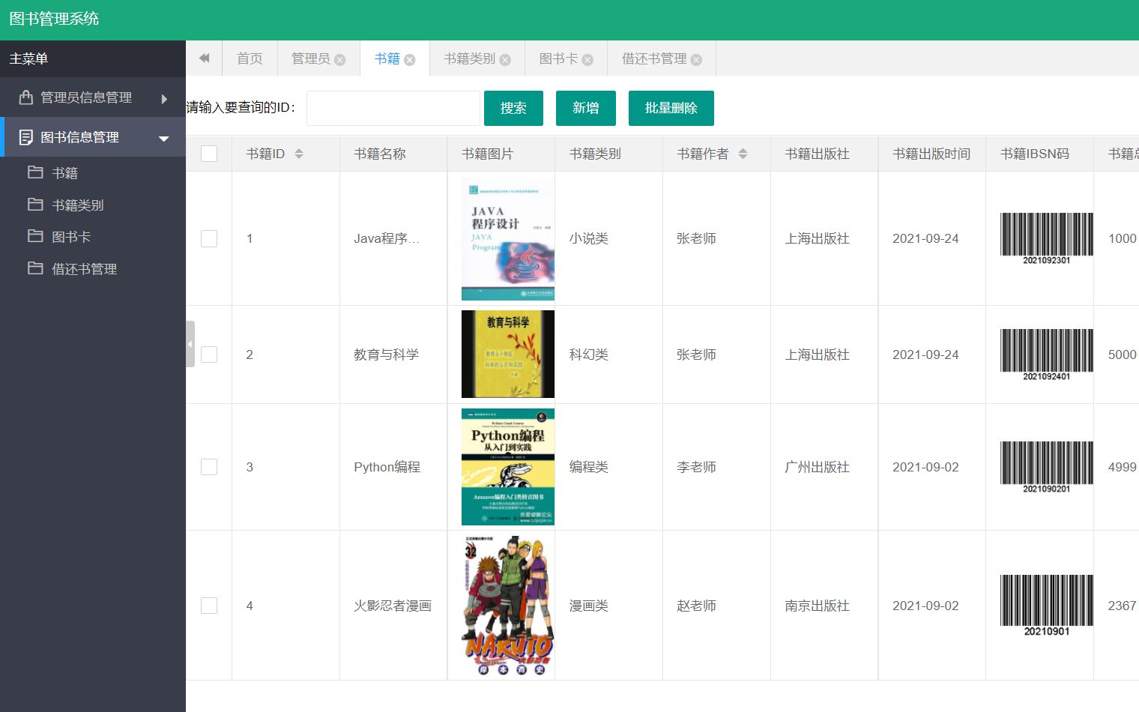Click the folder icon beside 书籍
The height and width of the screenshot is (712, 1139).
coord(35,172)
